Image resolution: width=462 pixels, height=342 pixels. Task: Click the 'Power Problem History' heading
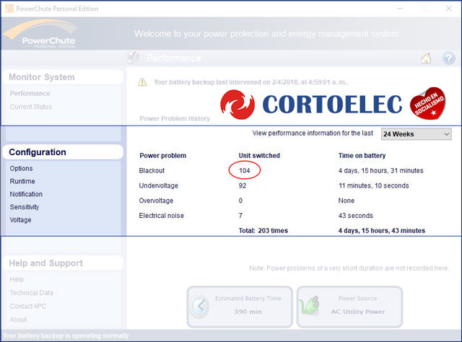tap(175, 118)
